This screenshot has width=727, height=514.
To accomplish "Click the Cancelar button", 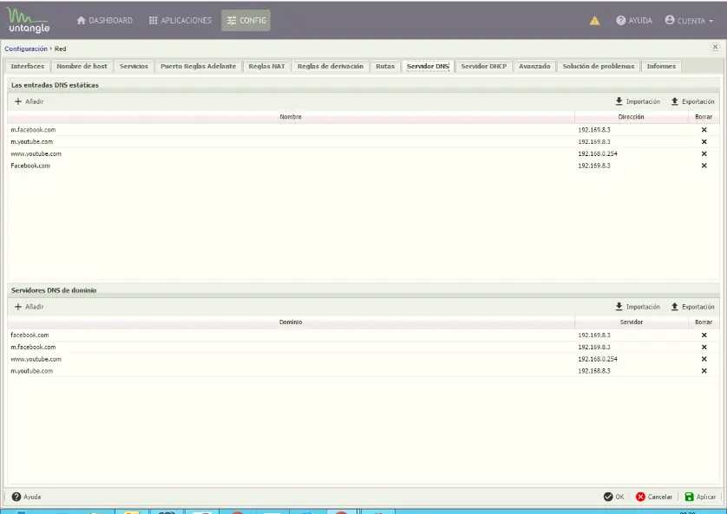I will pyautogui.click(x=654, y=497).
